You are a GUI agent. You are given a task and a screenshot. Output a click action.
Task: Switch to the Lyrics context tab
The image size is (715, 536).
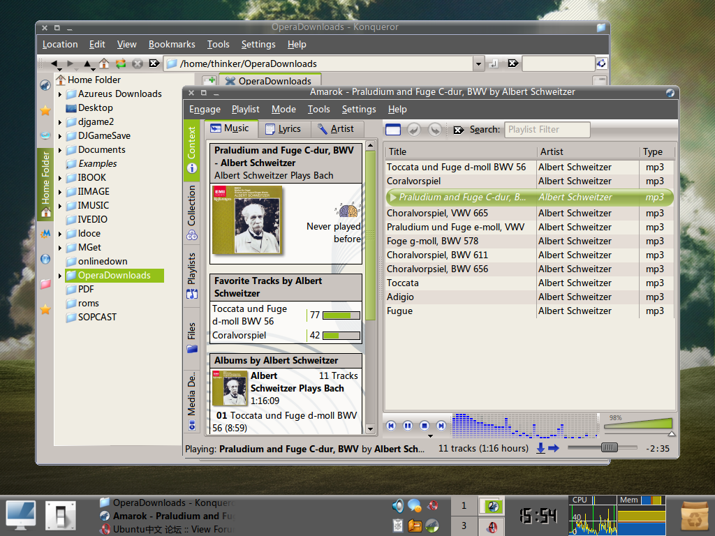283,129
